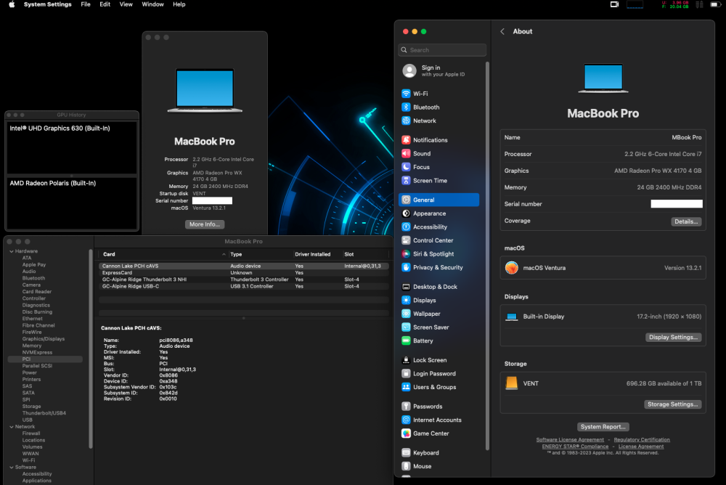Go back using the About chevron
Viewport: 726px width, 485px height.
502,31
